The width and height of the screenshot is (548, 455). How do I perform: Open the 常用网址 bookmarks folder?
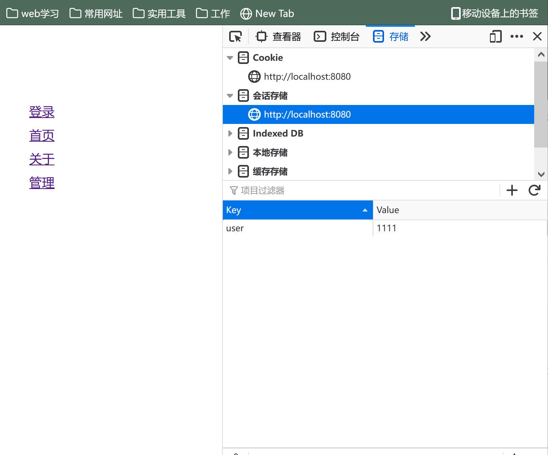click(x=96, y=13)
